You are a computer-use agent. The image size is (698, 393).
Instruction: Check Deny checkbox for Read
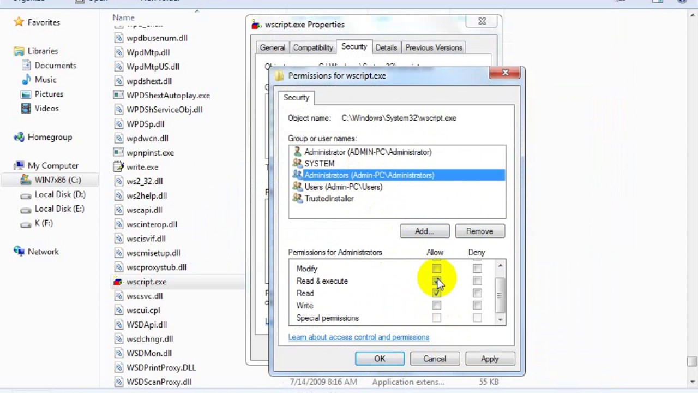tap(477, 293)
